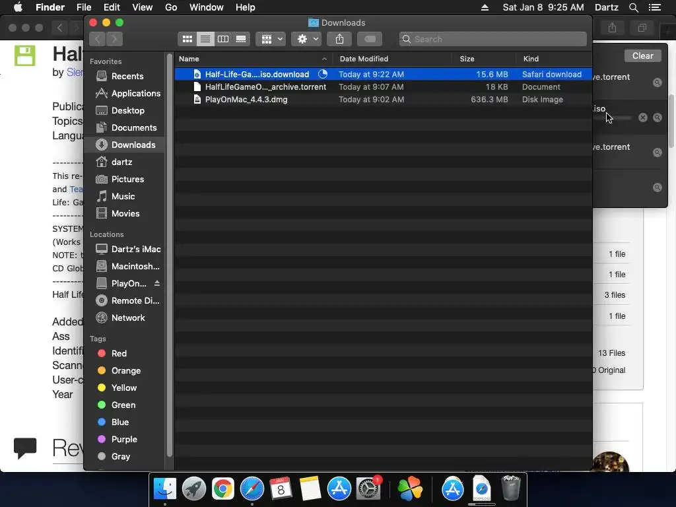The width and height of the screenshot is (676, 507).
Task: Open Desktop in the sidebar
Action: click(x=125, y=111)
